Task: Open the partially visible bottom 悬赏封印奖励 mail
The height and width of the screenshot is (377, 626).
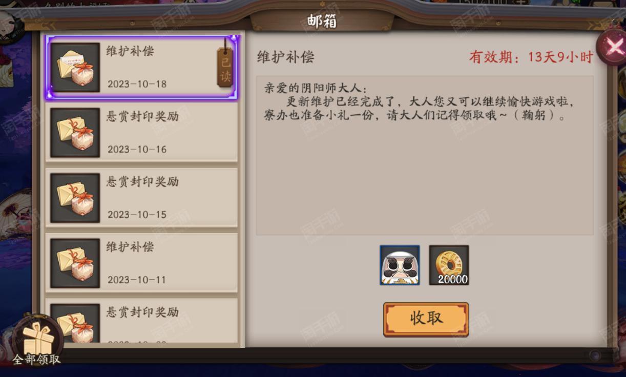Action: 141,321
